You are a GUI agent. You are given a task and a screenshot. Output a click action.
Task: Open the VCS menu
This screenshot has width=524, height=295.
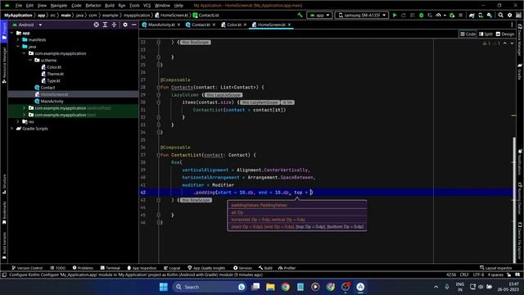click(x=147, y=6)
